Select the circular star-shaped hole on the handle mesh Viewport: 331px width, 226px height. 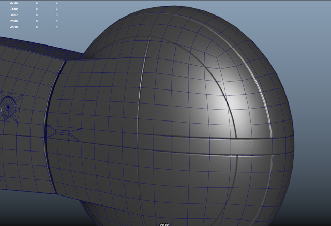(x=8, y=107)
